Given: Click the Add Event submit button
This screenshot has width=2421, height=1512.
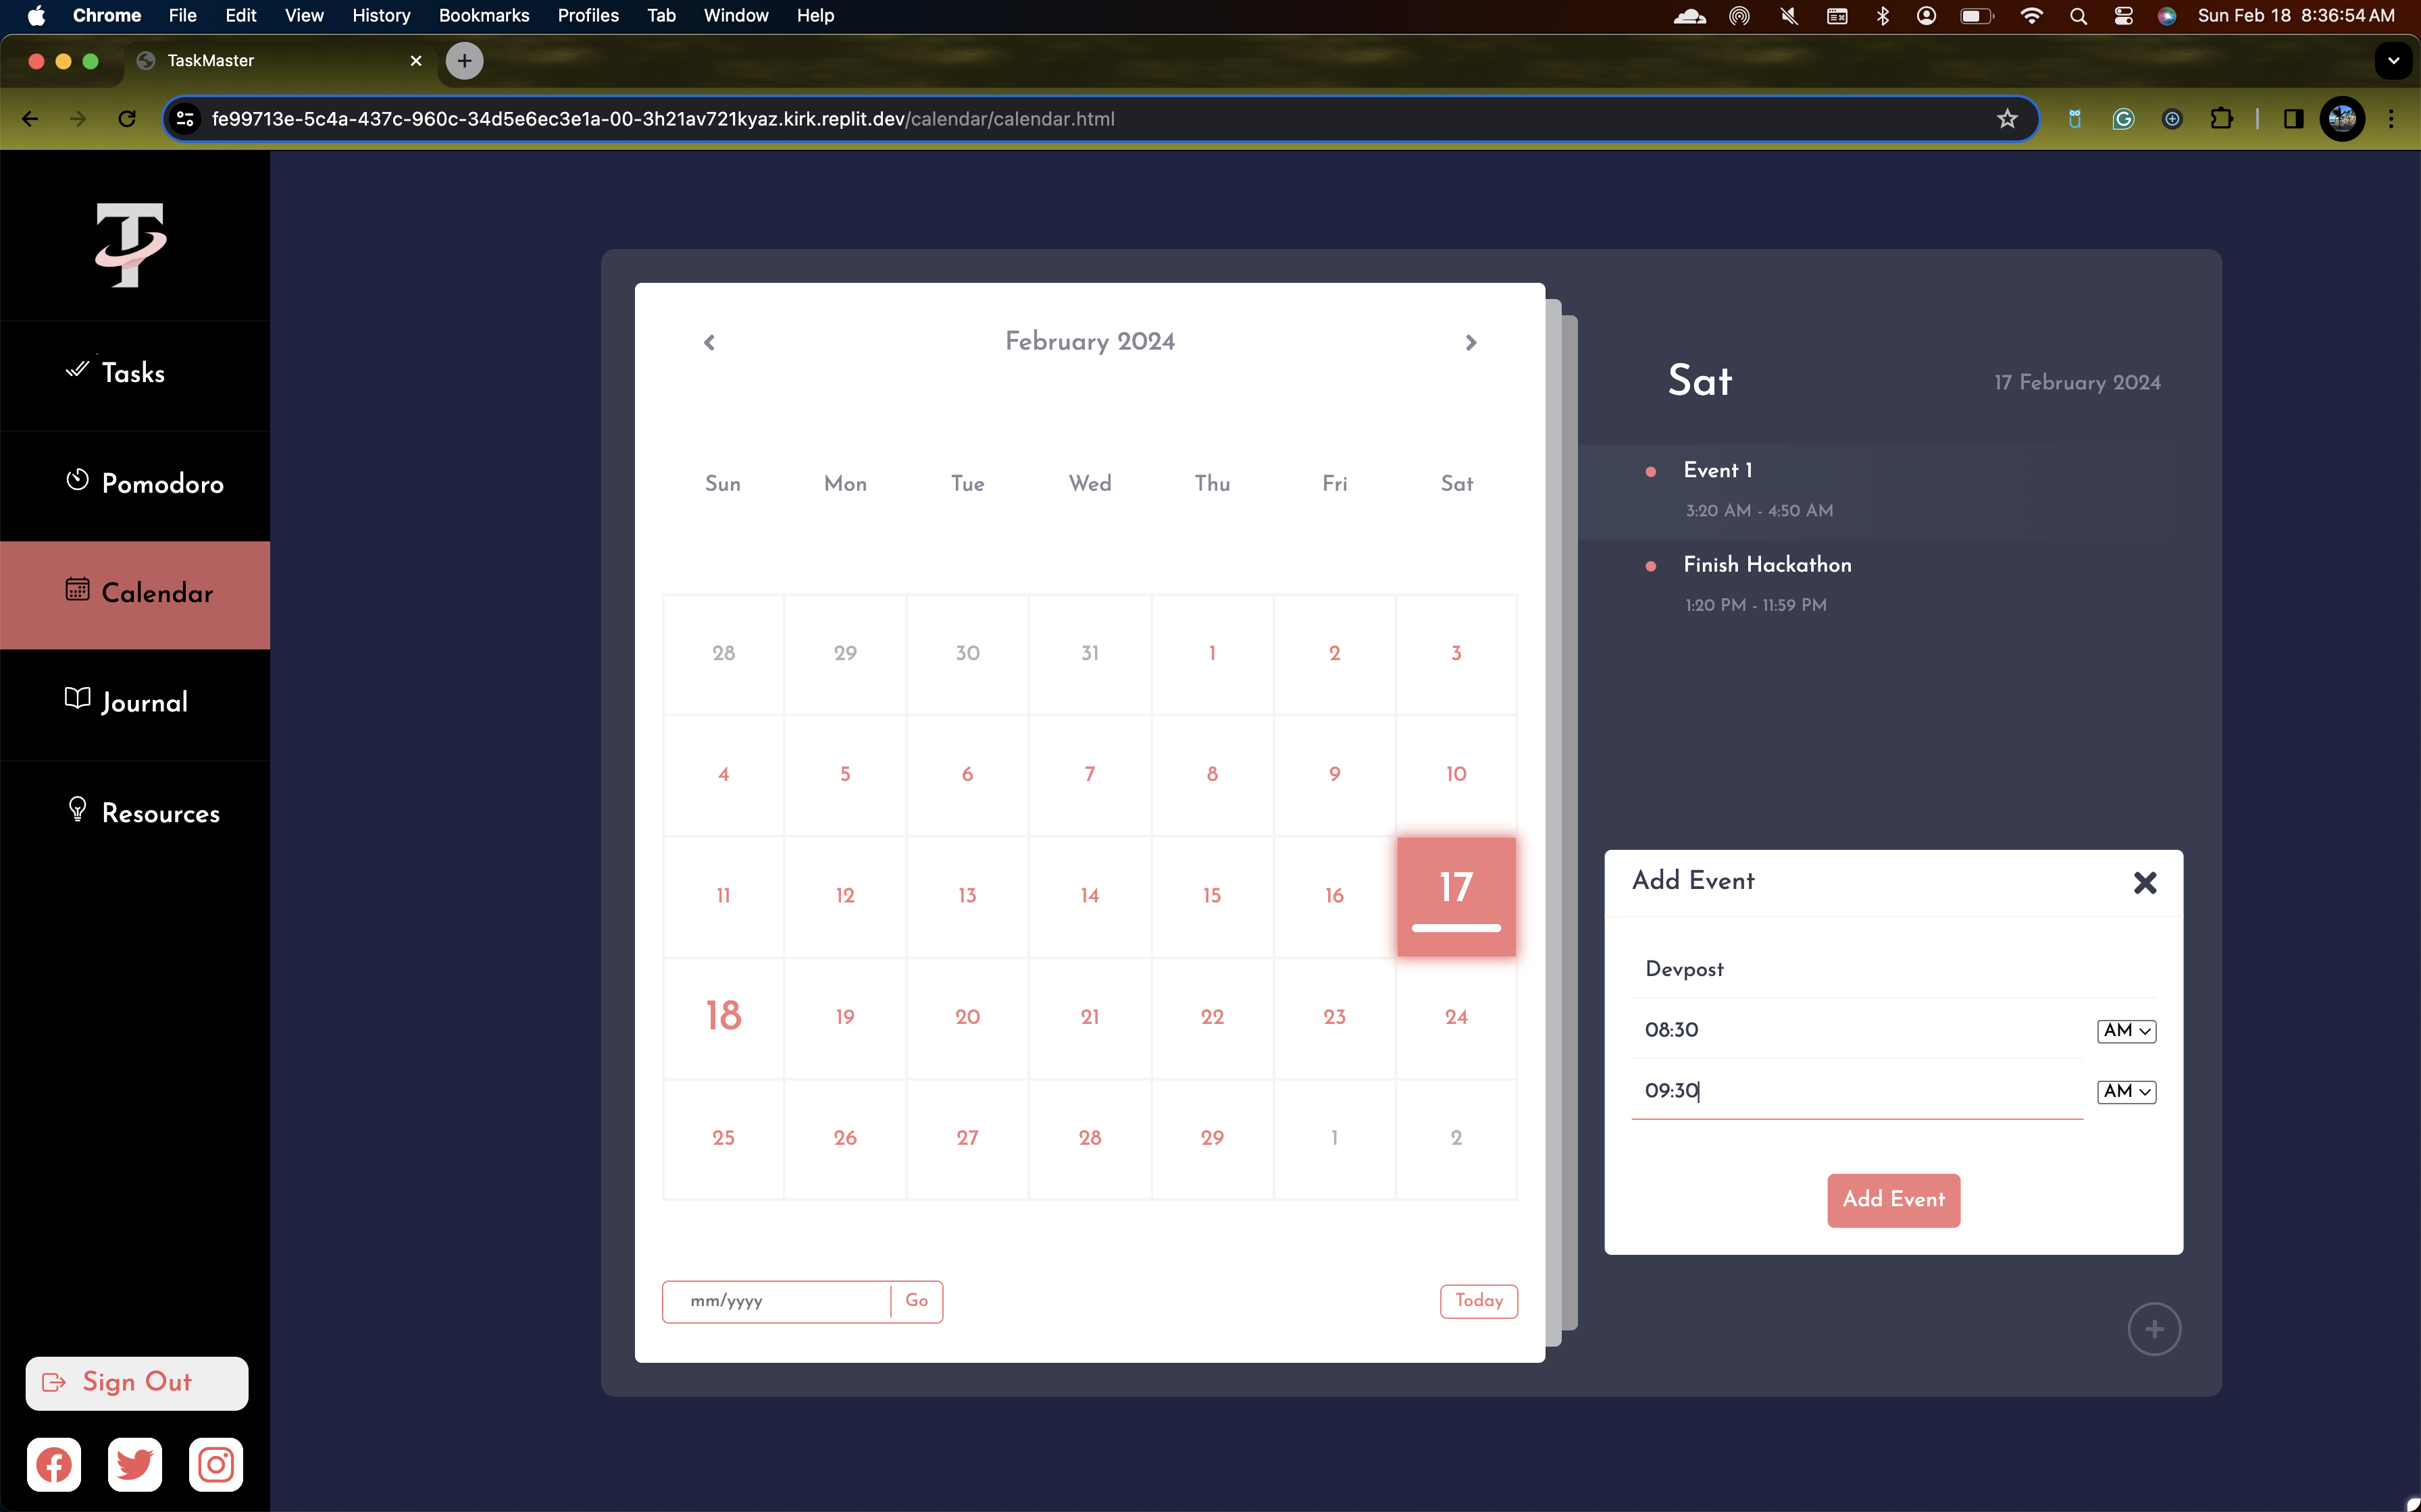Looking at the screenshot, I should (x=1893, y=1200).
